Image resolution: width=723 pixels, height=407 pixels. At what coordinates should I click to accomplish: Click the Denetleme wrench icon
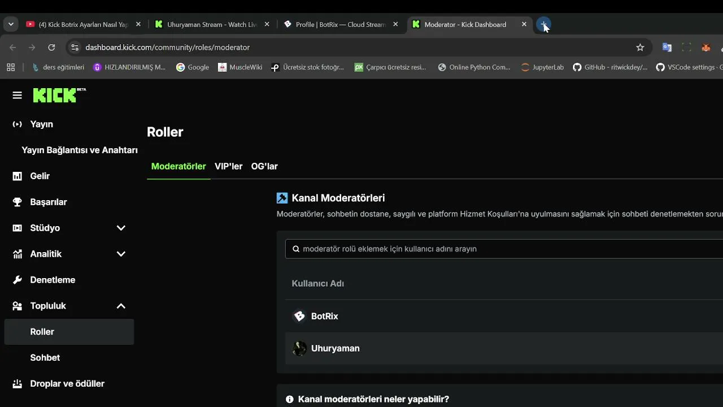(x=18, y=280)
